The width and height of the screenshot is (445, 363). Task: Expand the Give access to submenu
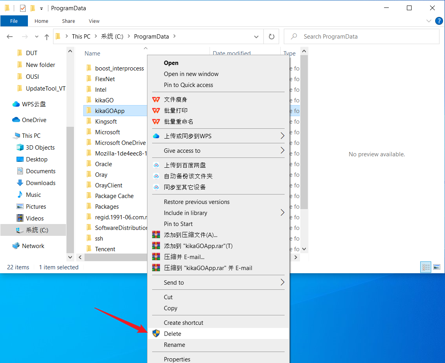pos(182,151)
